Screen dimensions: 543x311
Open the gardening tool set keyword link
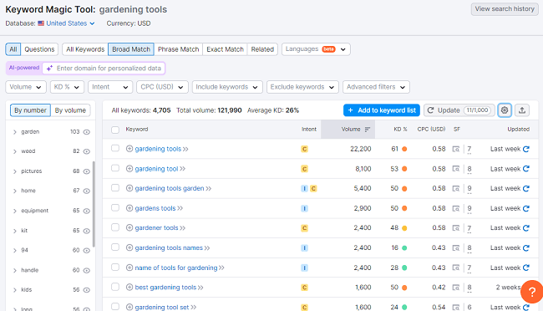coord(162,307)
